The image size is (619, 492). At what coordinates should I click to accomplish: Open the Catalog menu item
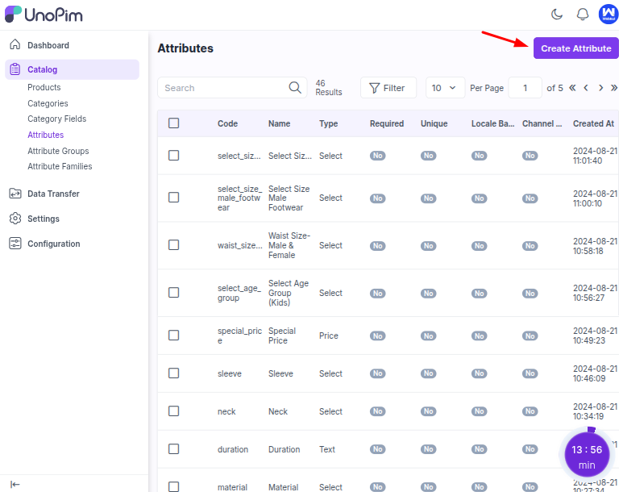tap(72, 69)
